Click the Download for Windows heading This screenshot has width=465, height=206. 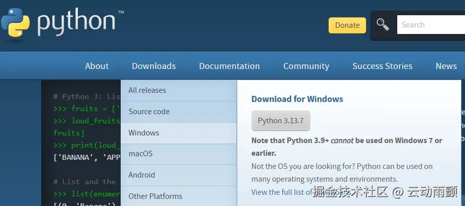[x=297, y=99]
